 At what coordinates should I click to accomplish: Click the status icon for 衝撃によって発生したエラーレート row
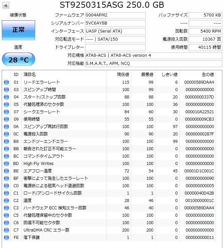click(6, 178)
